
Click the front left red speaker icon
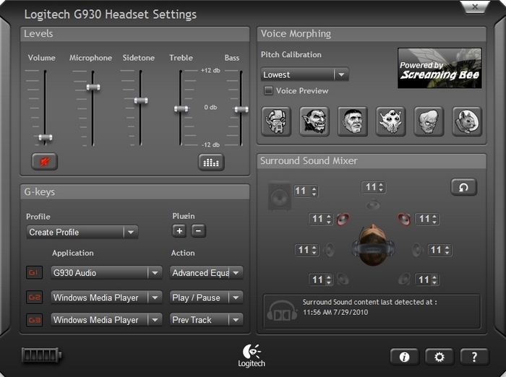[343, 220]
